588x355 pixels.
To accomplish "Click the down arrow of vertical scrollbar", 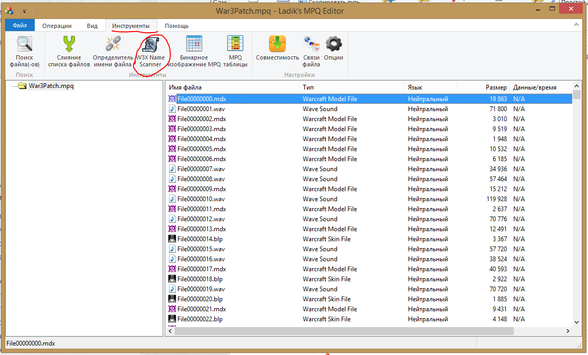I will coord(576,322).
